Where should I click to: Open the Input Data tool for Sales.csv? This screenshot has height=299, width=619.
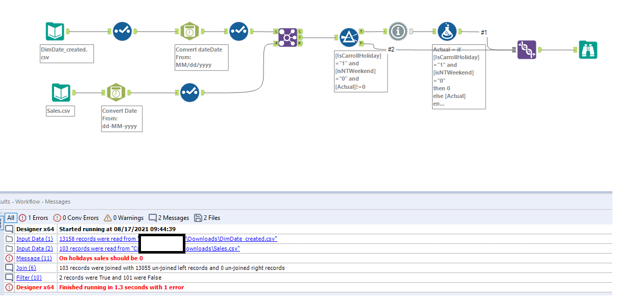(60, 92)
